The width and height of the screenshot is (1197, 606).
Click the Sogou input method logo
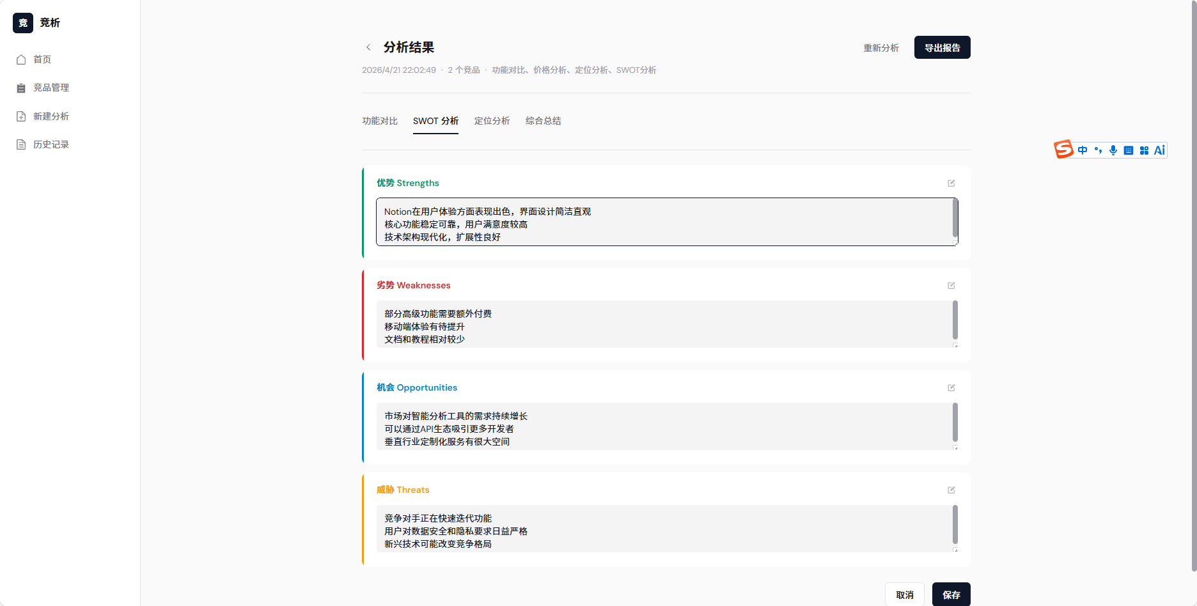[x=1063, y=150]
